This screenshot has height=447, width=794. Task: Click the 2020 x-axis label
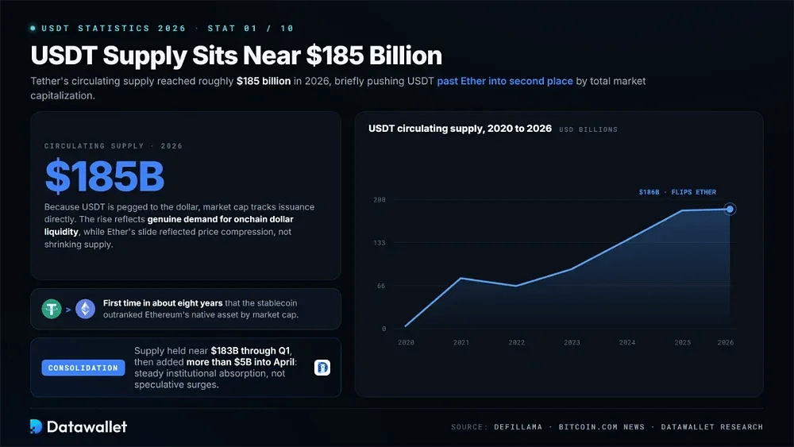click(x=406, y=343)
